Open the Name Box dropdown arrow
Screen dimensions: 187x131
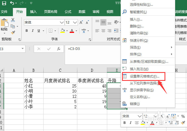pos(22,49)
